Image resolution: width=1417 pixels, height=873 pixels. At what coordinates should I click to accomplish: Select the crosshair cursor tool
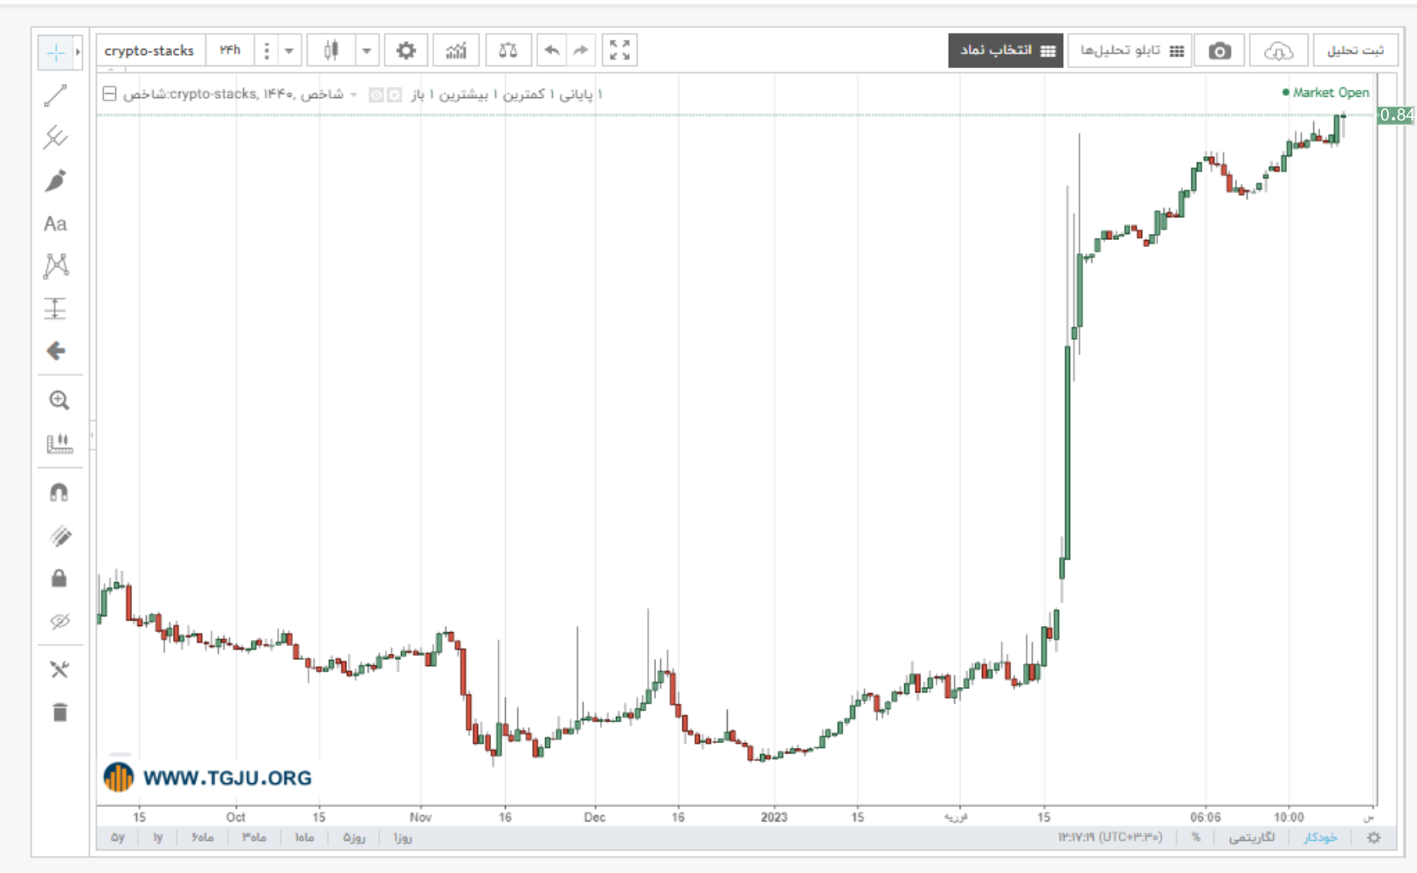[55, 52]
